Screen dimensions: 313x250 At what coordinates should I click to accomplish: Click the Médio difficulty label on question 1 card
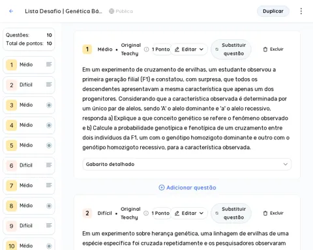(105, 49)
